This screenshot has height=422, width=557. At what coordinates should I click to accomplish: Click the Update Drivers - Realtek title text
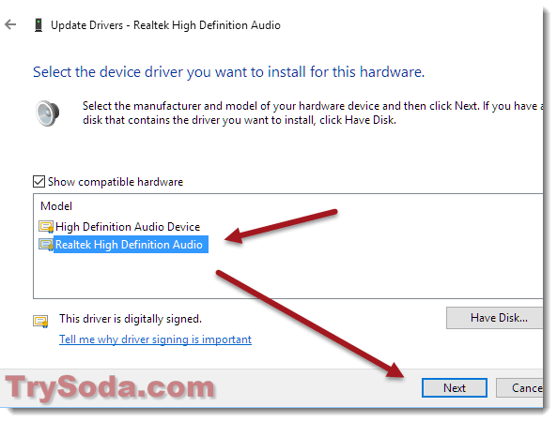click(x=165, y=25)
